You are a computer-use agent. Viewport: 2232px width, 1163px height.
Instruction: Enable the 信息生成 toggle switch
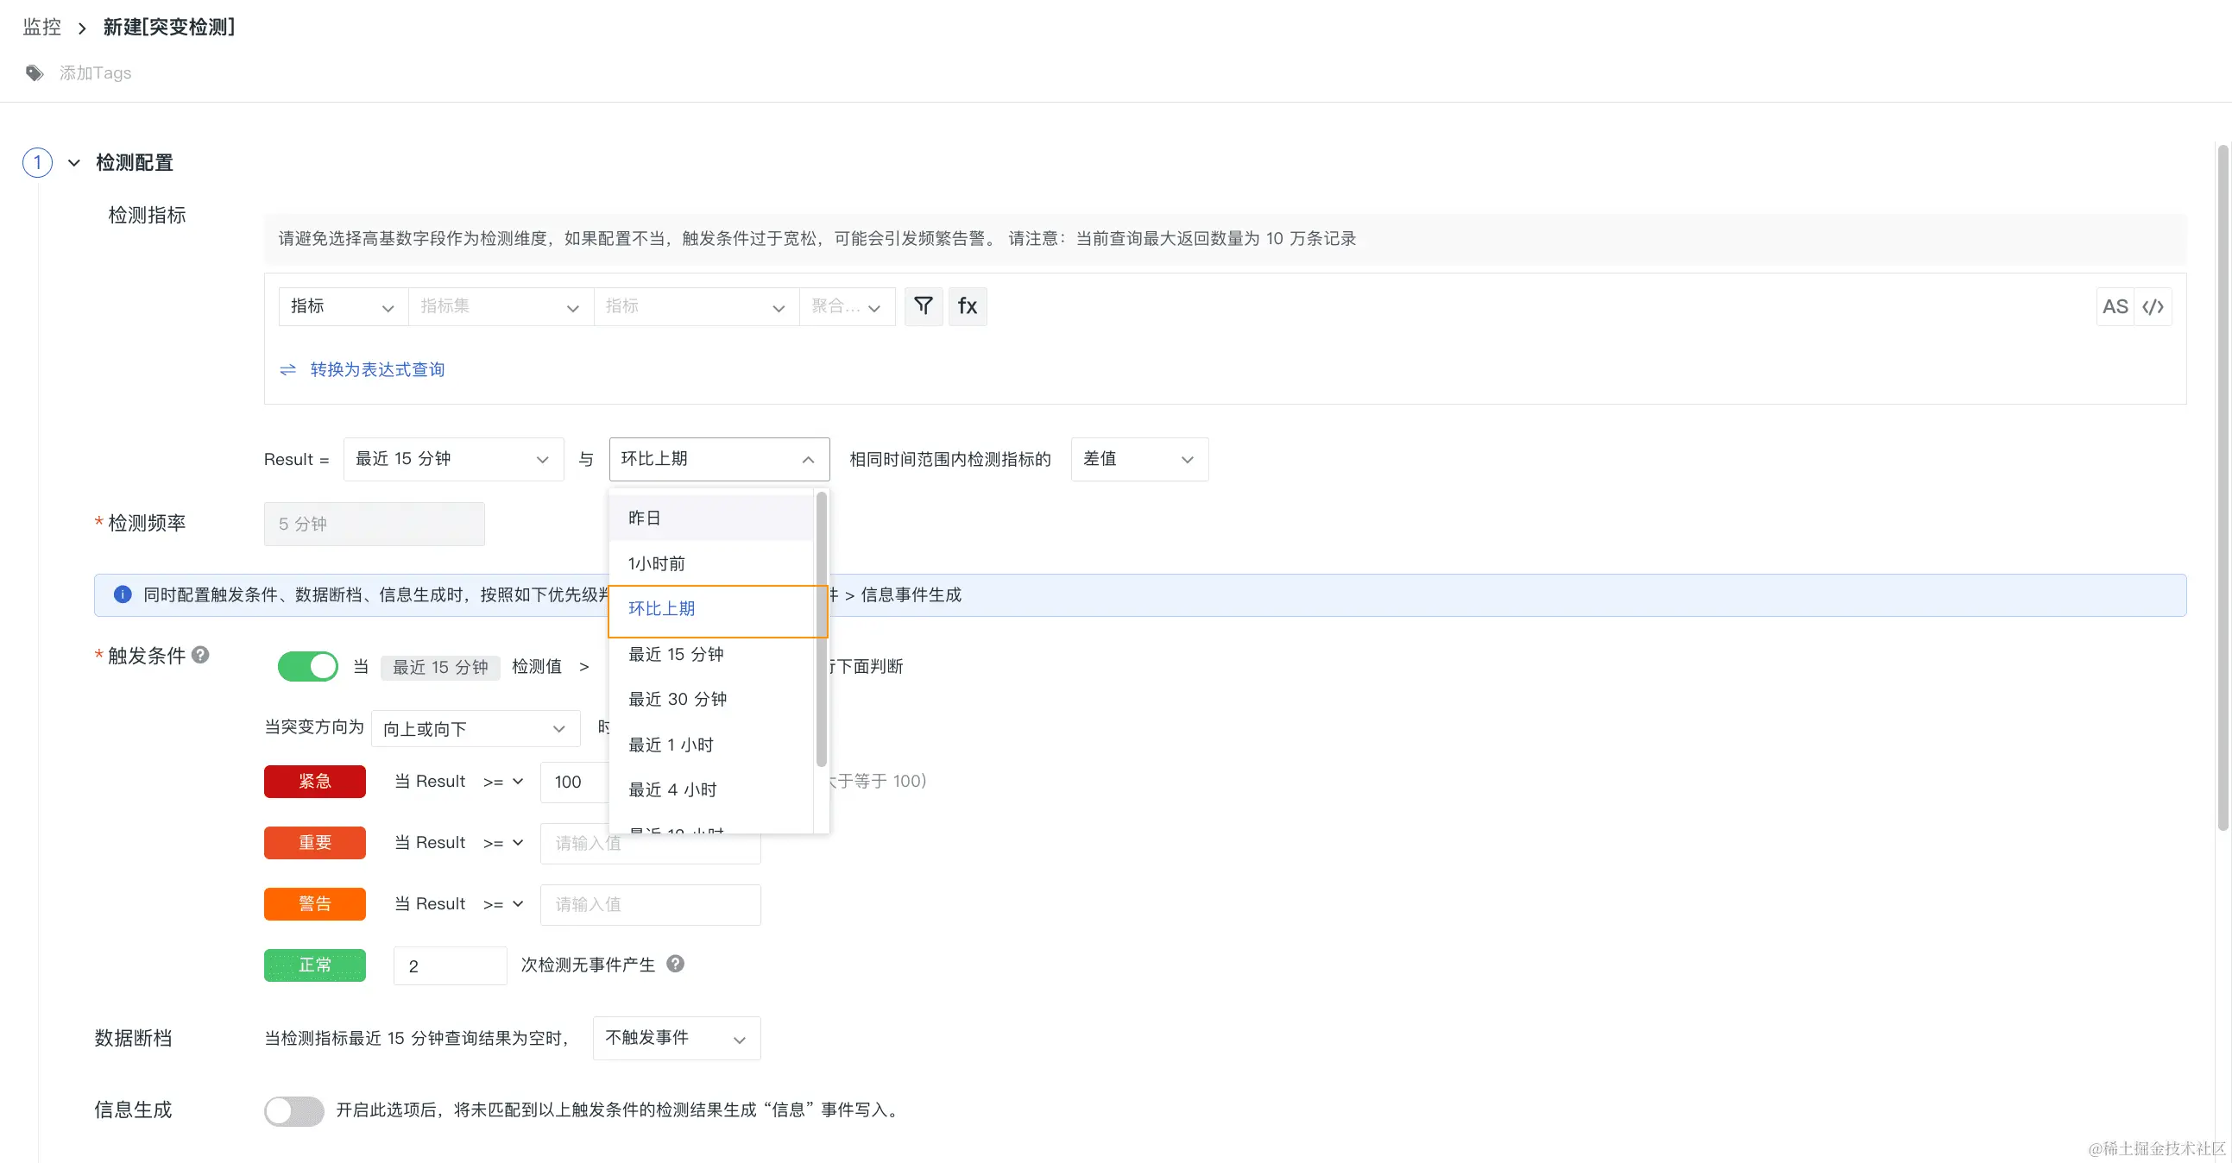pos(293,1110)
